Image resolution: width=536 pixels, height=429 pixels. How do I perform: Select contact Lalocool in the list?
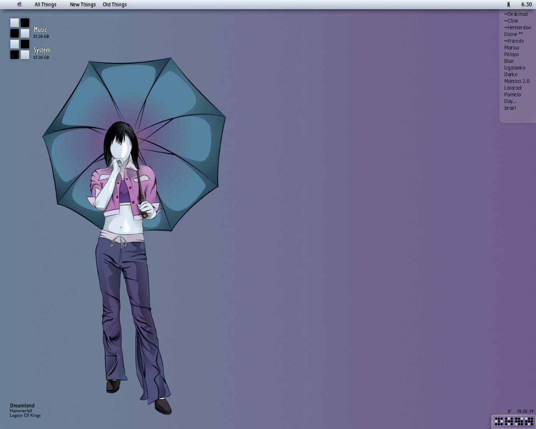[x=513, y=88]
